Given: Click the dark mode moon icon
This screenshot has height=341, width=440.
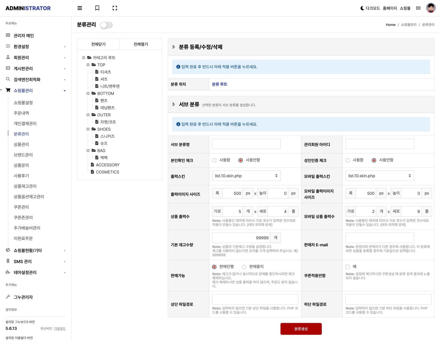Looking at the screenshot, I should tap(362, 8).
